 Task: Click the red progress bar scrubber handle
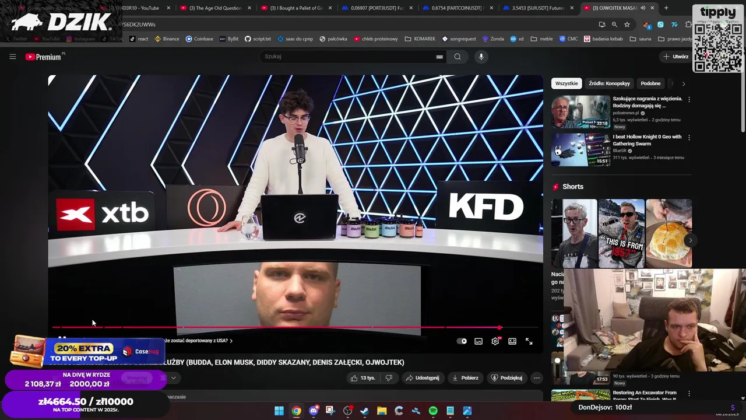(x=499, y=327)
